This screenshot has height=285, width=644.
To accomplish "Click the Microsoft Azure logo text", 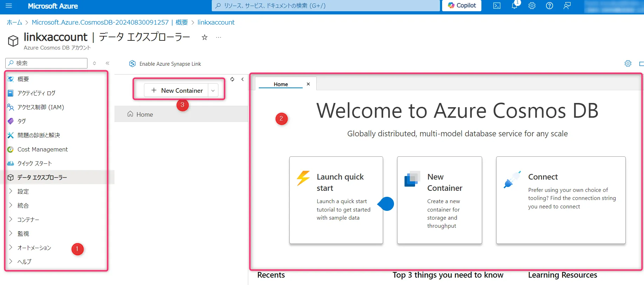I will point(53,6).
